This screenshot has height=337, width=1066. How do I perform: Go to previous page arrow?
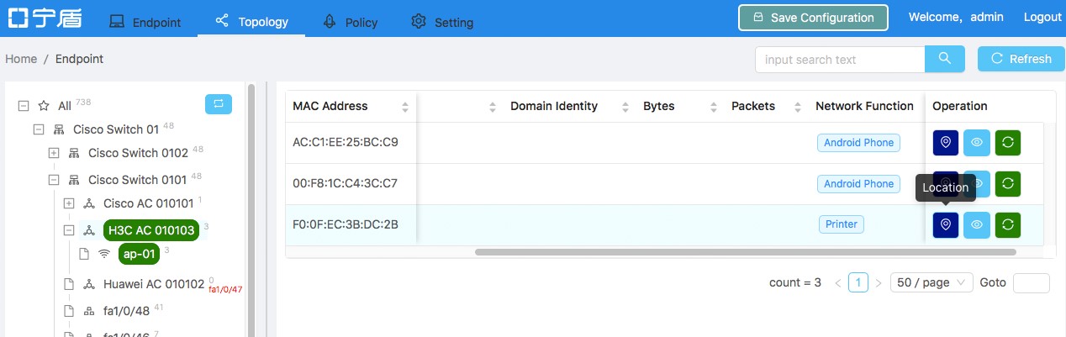click(x=838, y=283)
